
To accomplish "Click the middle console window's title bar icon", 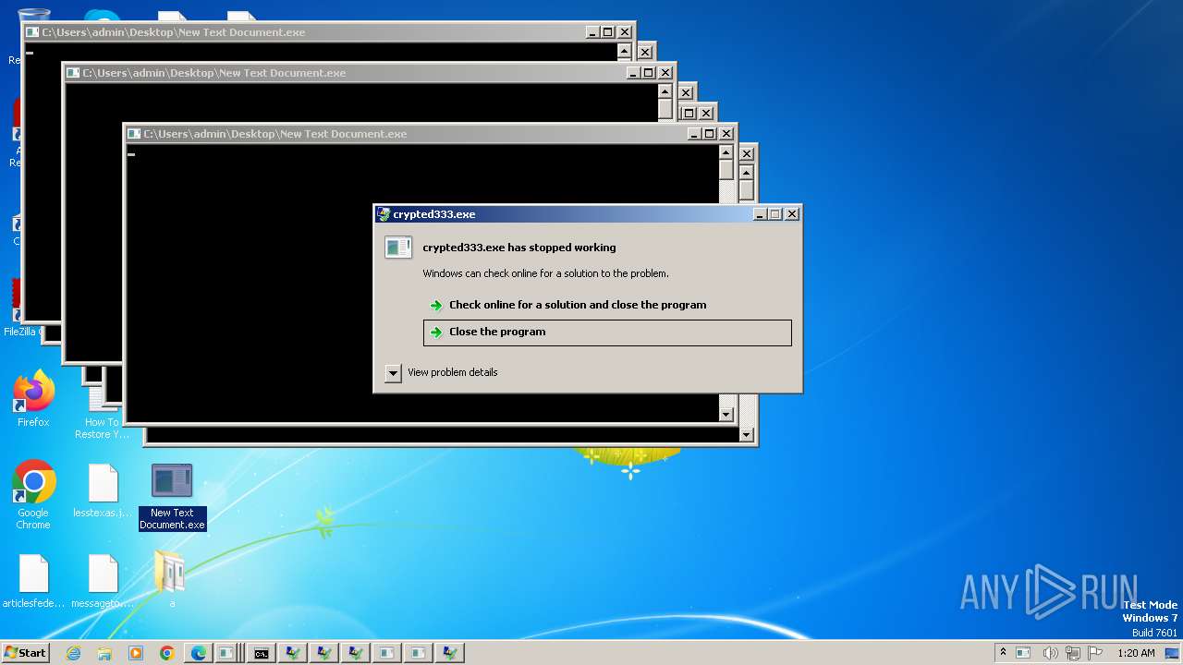I will click(x=73, y=73).
